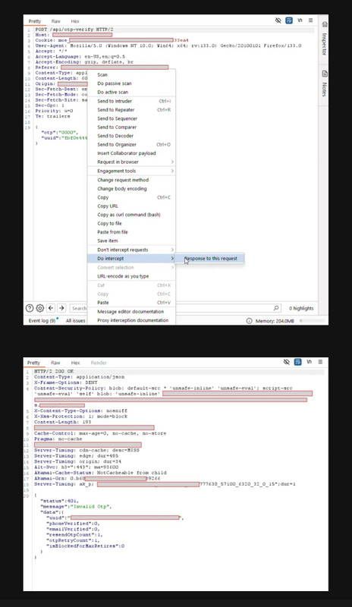This screenshot has height=607, width=352.
Task: Select Hex tab in lower response panel
Action: click(x=76, y=363)
